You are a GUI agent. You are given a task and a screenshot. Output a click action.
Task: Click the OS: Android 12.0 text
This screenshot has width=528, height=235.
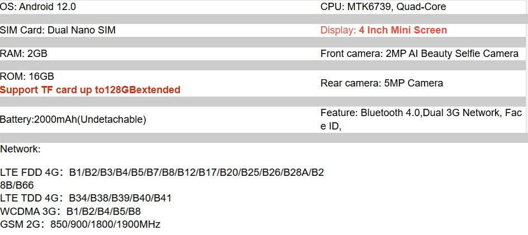pyautogui.click(x=38, y=7)
